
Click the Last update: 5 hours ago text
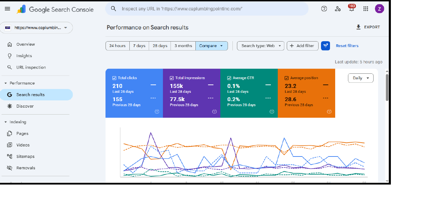tap(359, 62)
